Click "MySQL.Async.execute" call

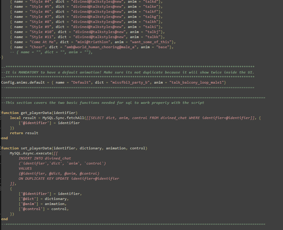click(x=31, y=153)
